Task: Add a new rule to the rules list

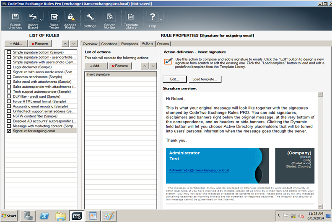Action: 16,44
